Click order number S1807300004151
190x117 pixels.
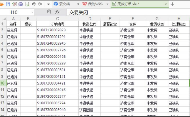click(x=51, y=77)
